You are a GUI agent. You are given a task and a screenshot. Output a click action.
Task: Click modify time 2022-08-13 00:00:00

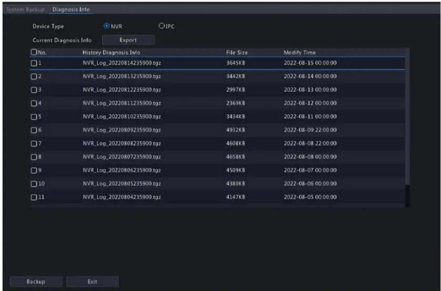tap(310, 90)
